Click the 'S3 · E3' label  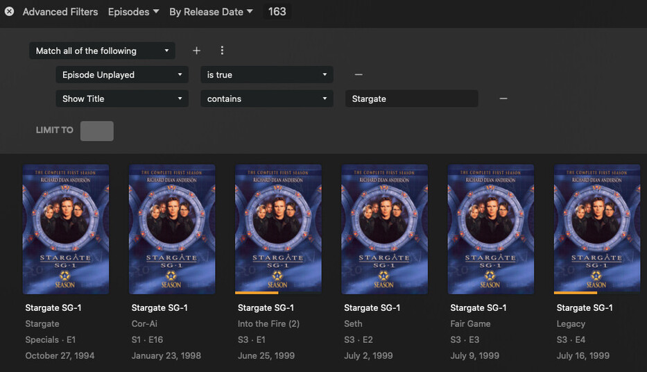465,340
